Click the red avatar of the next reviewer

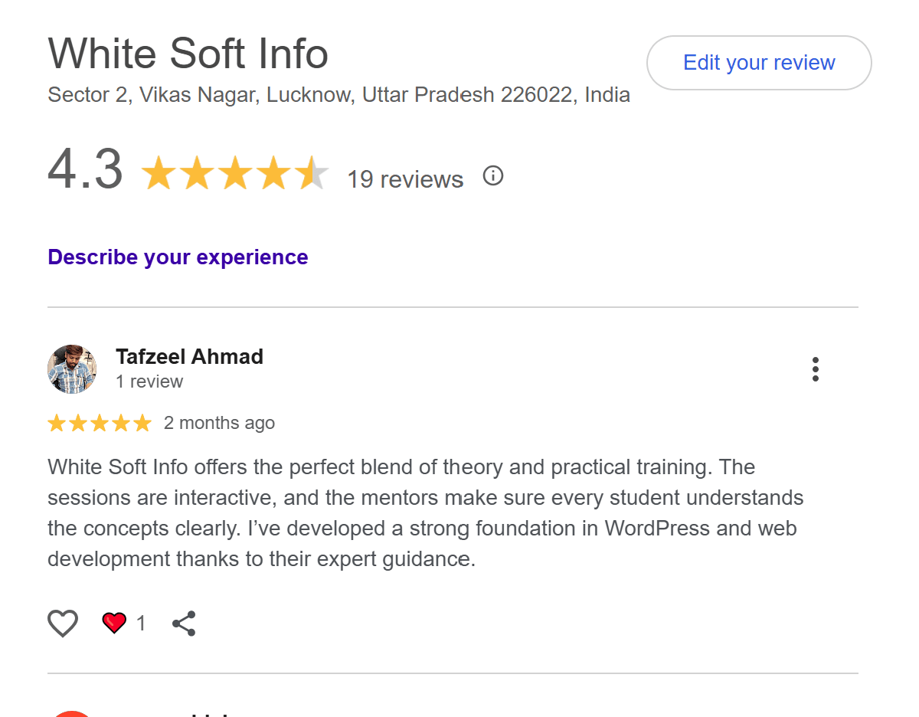coord(72,712)
